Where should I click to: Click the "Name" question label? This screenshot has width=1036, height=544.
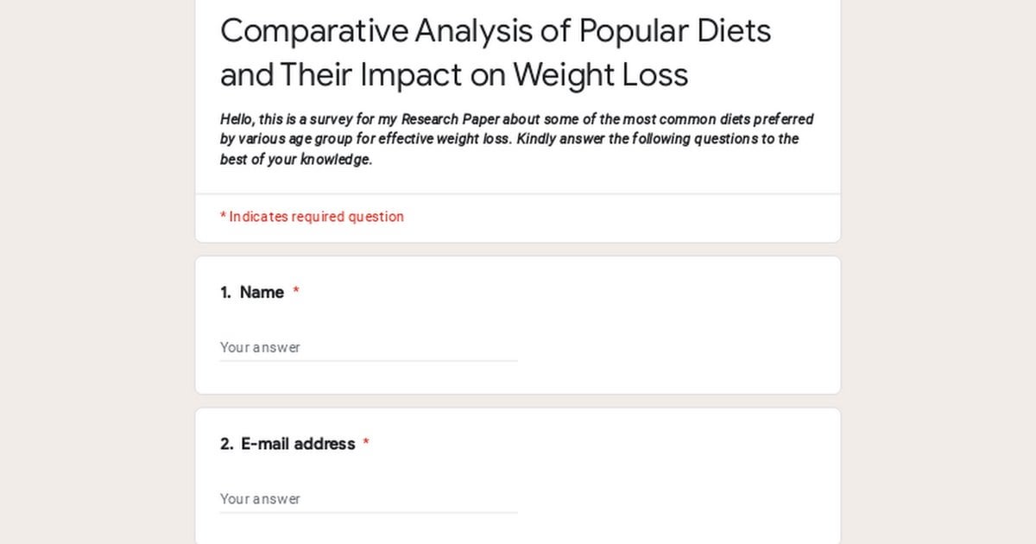[x=262, y=292]
